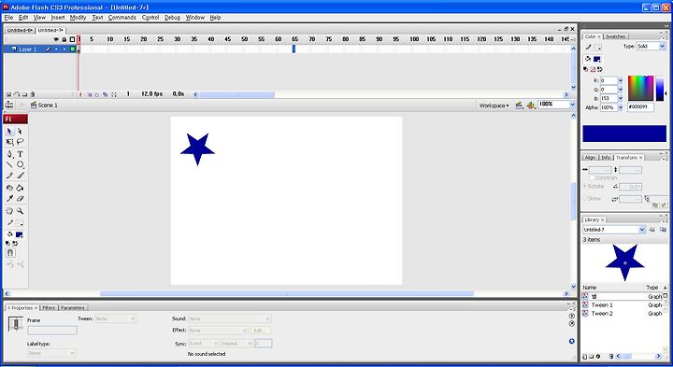Click the Snap to Objects magnet icon

(10, 253)
